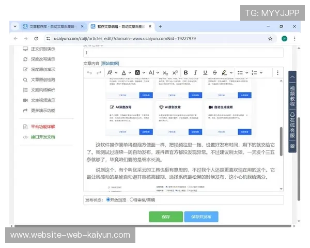Select font background color icon
Viewport: 310px width, 248px height.
click(x=137, y=73)
